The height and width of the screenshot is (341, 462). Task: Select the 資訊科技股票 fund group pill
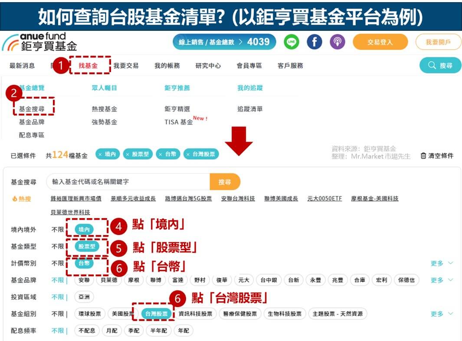coord(195,314)
